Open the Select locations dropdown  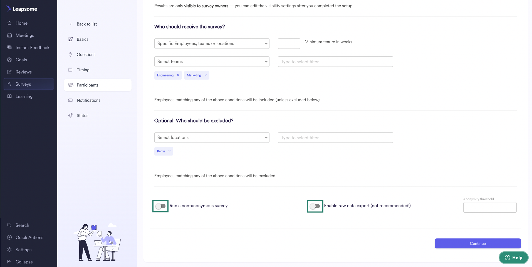click(x=212, y=138)
